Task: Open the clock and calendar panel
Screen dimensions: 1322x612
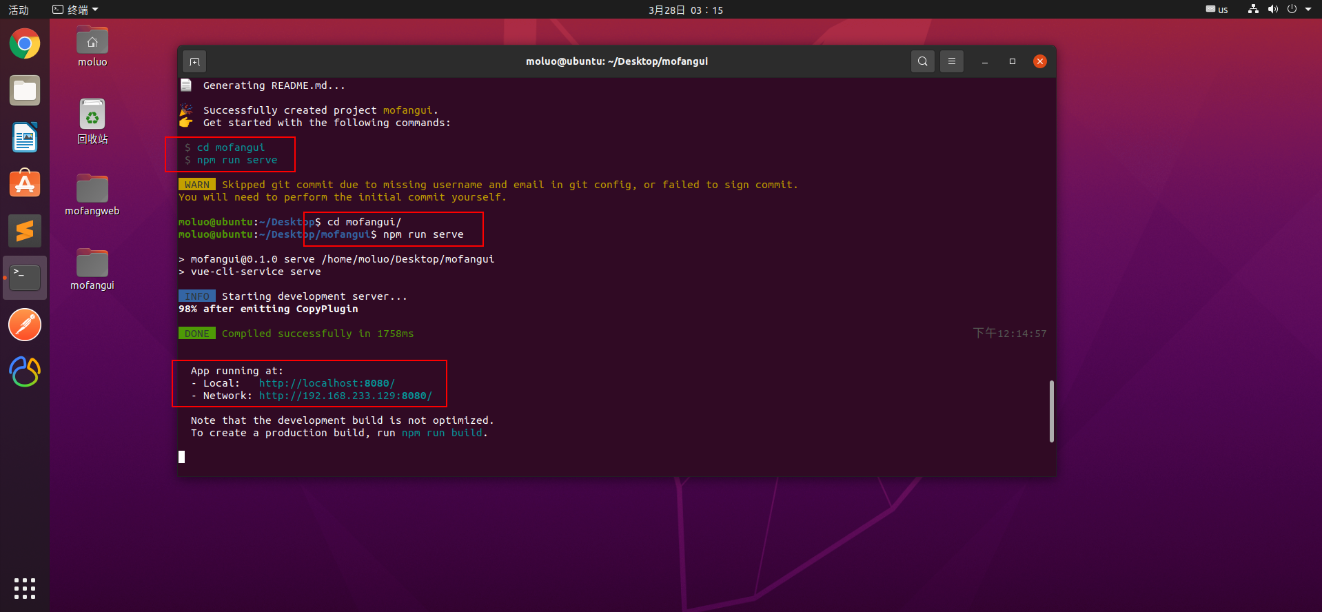Action: point(686,10)
